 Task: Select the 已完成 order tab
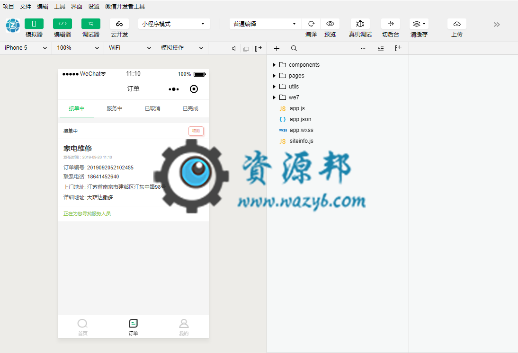click(x=191, y=108)
